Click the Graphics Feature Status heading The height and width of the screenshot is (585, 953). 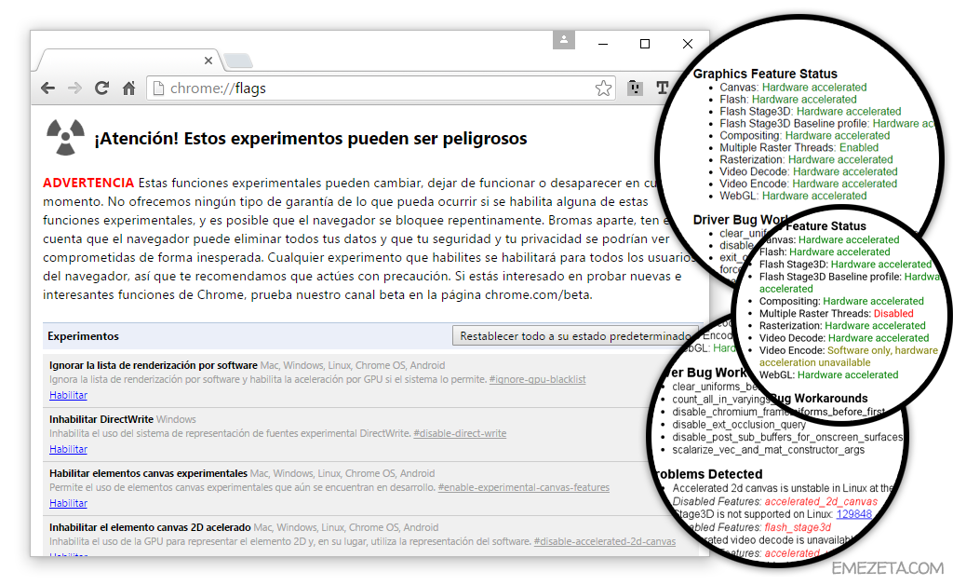pyautogui.click(x=765, y=74)
